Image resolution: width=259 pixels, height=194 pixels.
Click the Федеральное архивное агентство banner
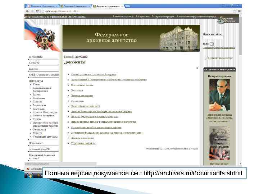131,38
